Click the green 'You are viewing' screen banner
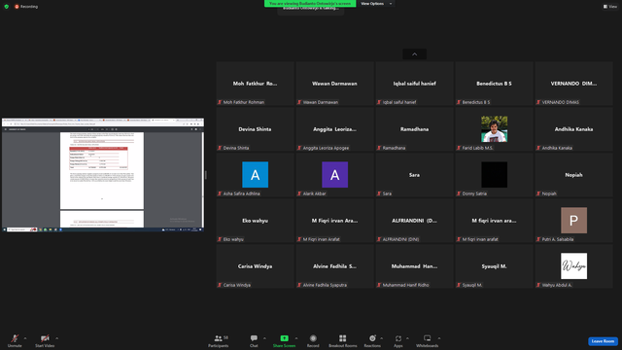Screen dimensions: 622x350 click(x=310, y=4)
